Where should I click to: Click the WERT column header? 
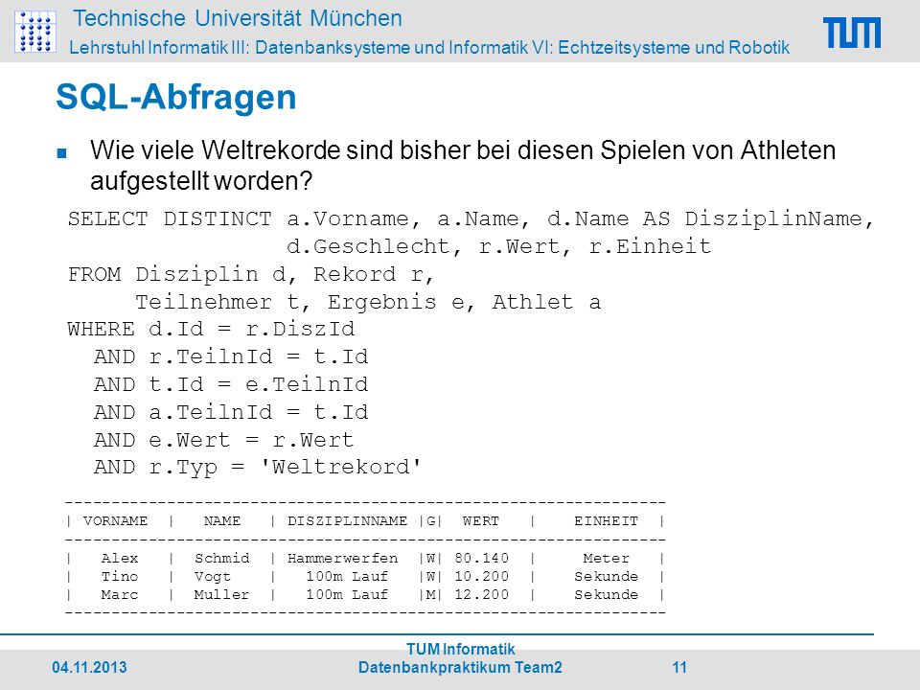tap(480, 521)
